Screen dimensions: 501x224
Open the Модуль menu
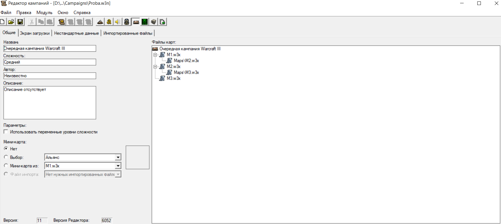click(x=44, y=13)
